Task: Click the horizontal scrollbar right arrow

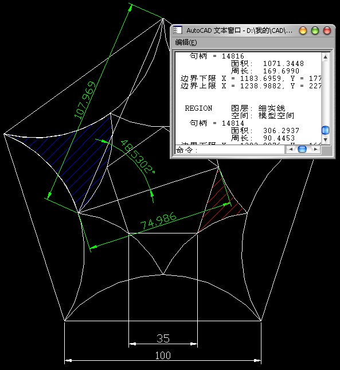Action: click(x=316, y=149)
